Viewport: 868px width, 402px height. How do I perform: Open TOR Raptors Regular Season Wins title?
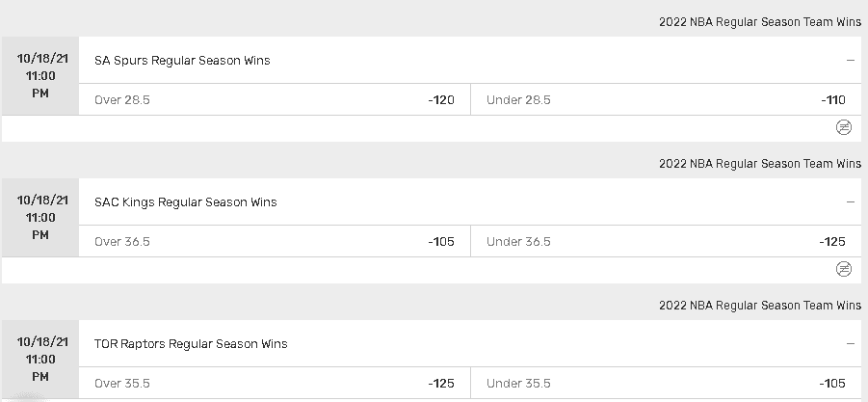(x=191, y=344)
